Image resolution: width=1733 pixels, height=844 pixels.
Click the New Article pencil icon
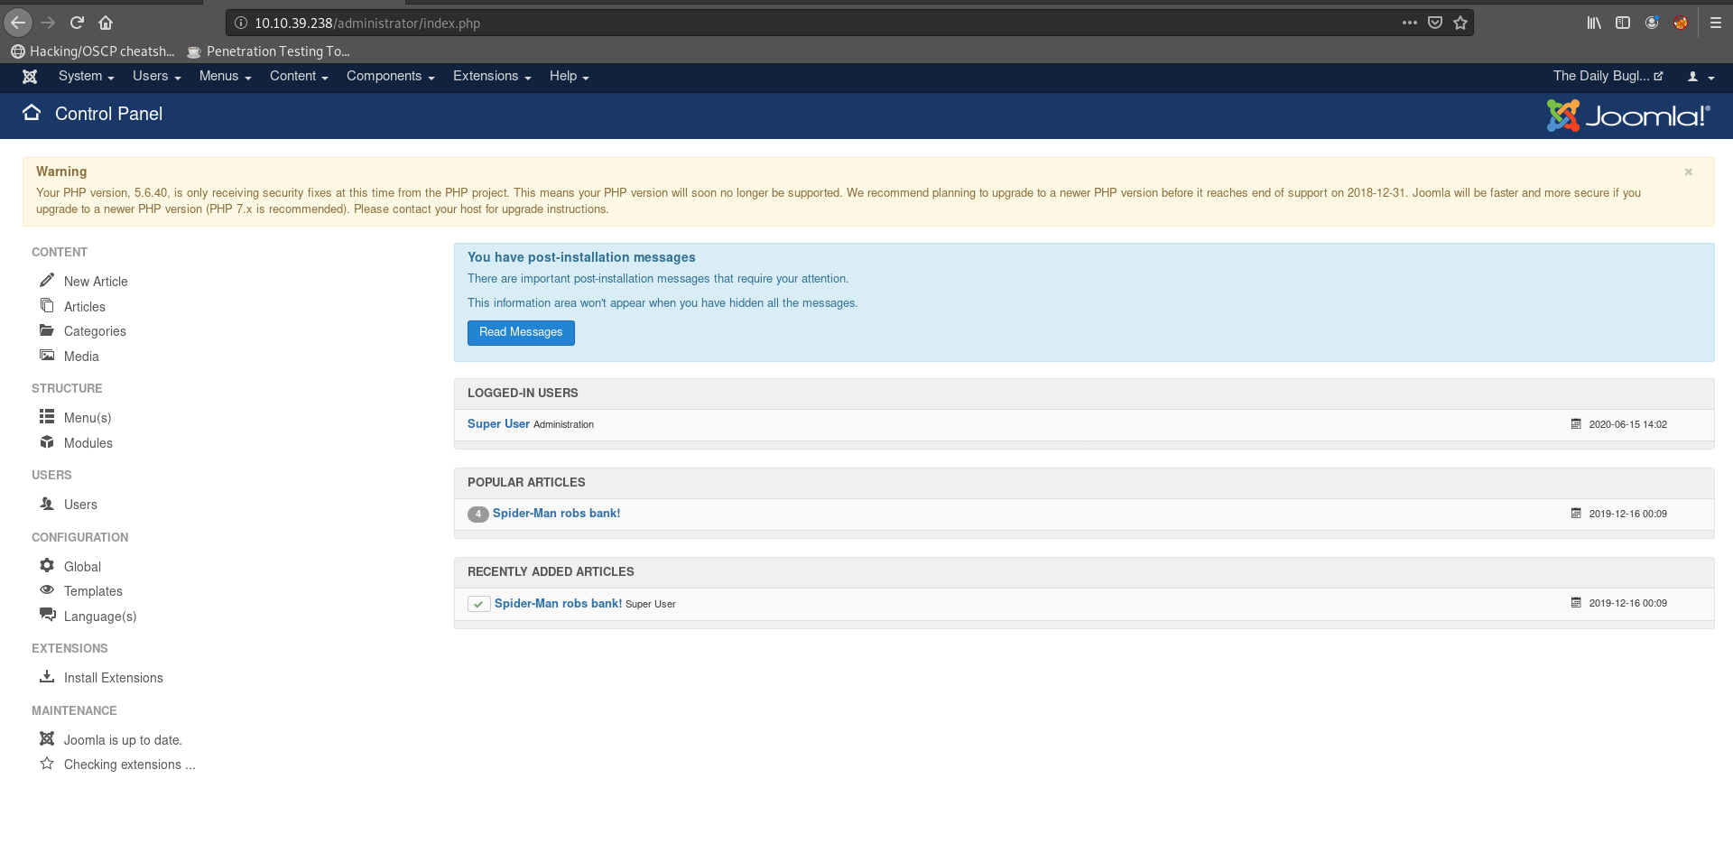click(47, 280)
